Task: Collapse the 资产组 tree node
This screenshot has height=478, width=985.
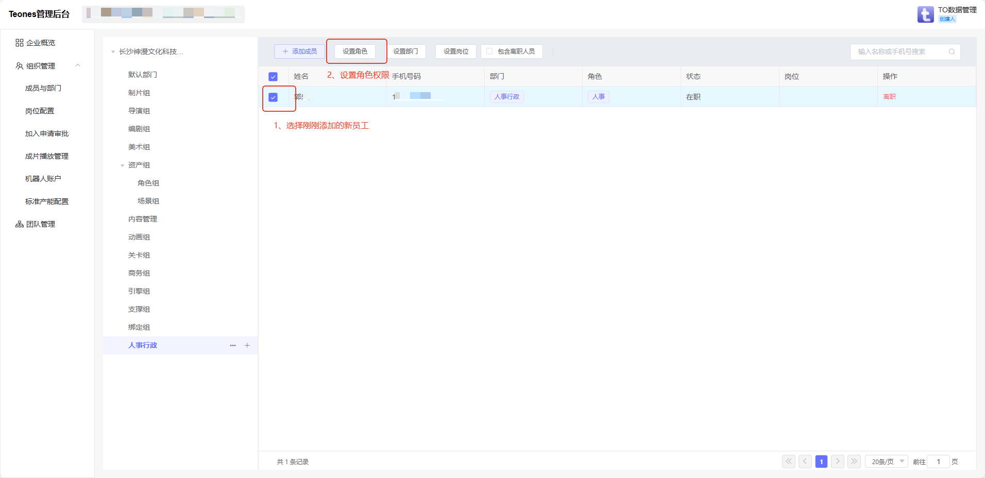Action: 122,165
